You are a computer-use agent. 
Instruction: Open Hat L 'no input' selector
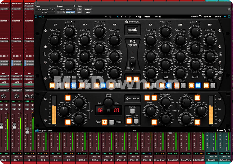click(x=5, y=76)
